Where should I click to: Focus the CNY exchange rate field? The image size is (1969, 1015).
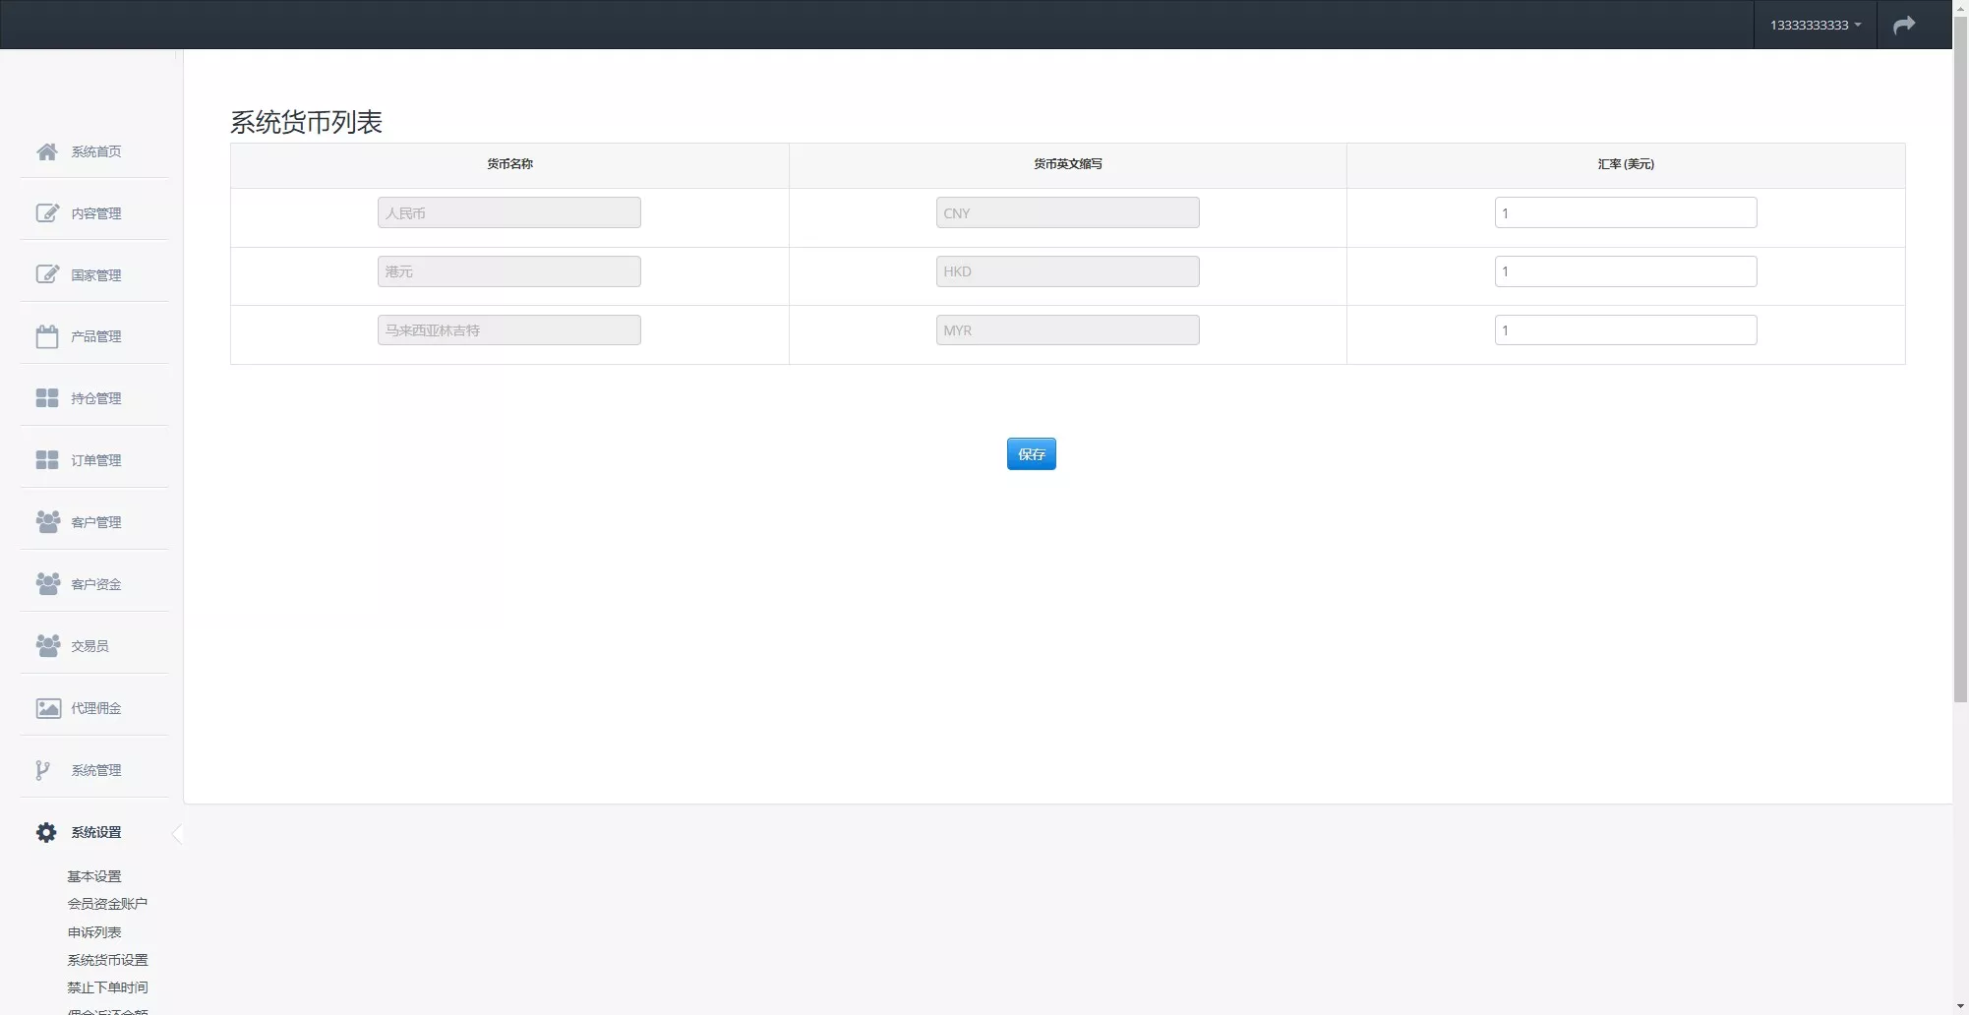(x=1625, y=213)
